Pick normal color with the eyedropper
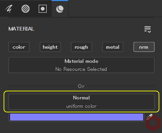The image size is (162, 133). [x=150, y=117]
